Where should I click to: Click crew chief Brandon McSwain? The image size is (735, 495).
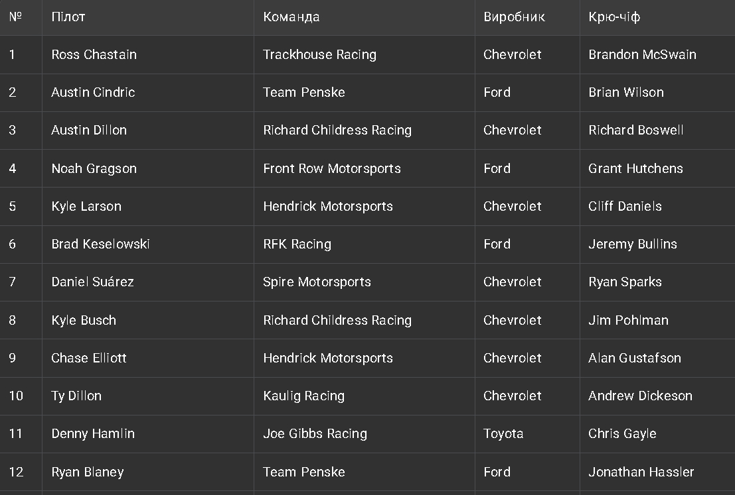pos(642,55)
